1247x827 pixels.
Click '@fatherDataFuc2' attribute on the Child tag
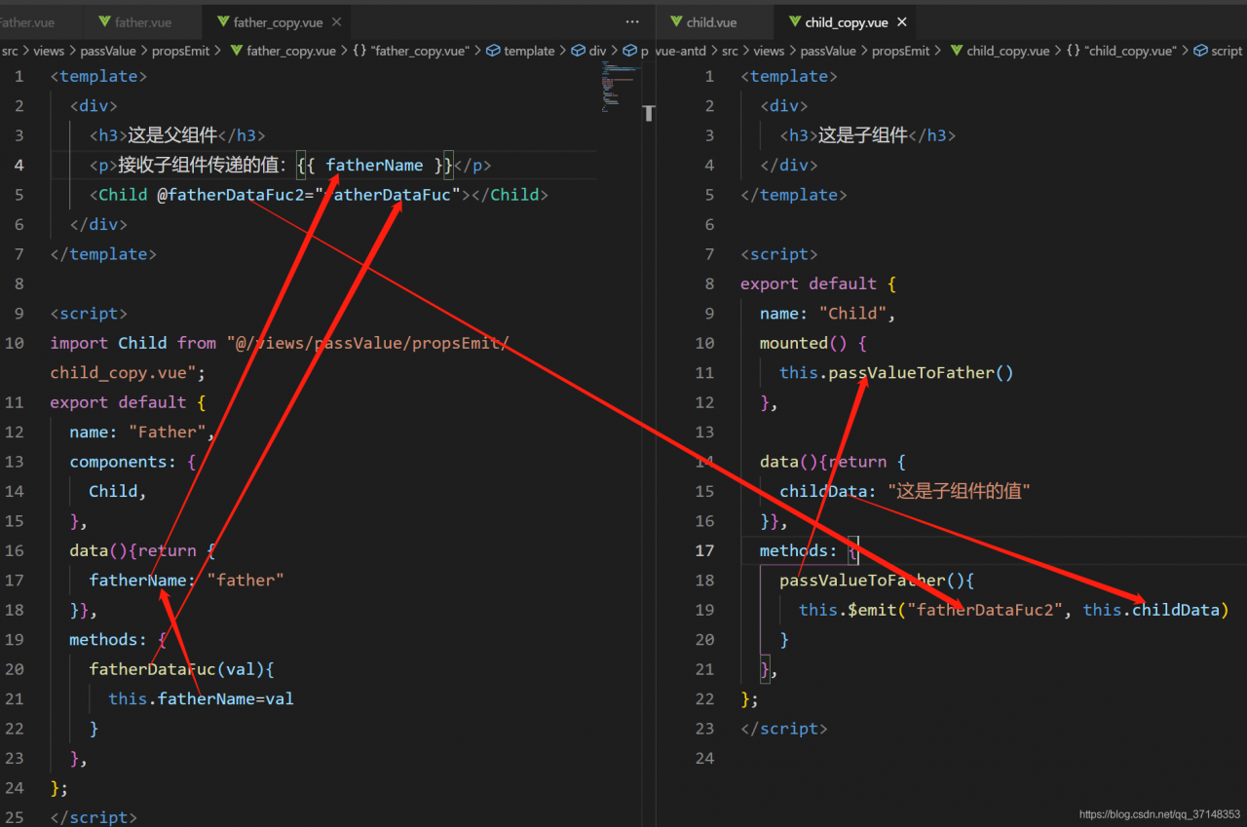(230, 195)
